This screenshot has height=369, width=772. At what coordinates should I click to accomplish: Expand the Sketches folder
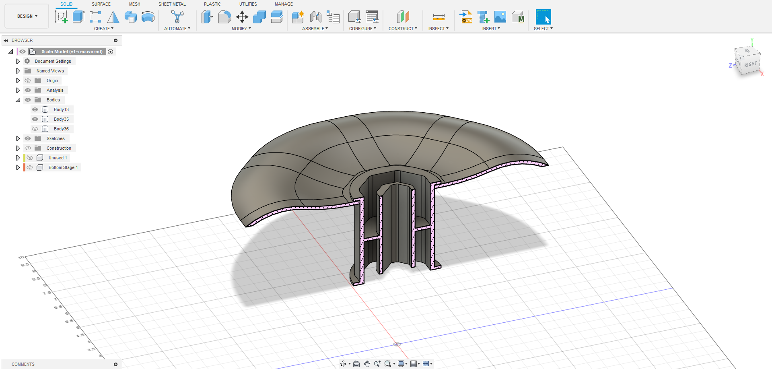coord(18,138)
